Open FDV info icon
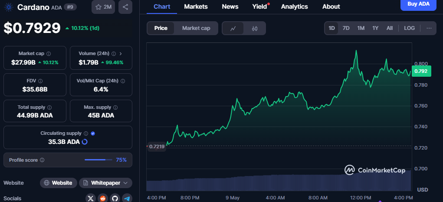The height and width of the screenshot is (202, 443). tap(40, 81)
